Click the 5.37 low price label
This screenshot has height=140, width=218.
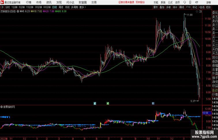click(x=193, y=101)
